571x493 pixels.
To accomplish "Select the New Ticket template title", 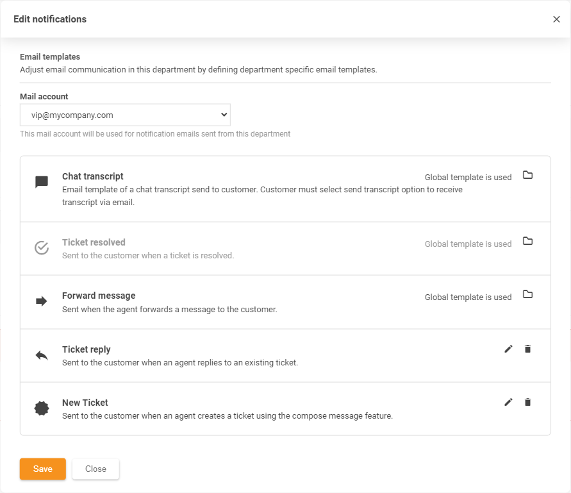I will point(85,403).
